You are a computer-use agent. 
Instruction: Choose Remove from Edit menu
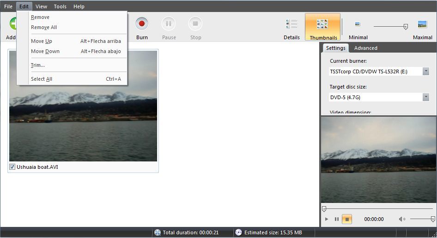tap(72, 17)
